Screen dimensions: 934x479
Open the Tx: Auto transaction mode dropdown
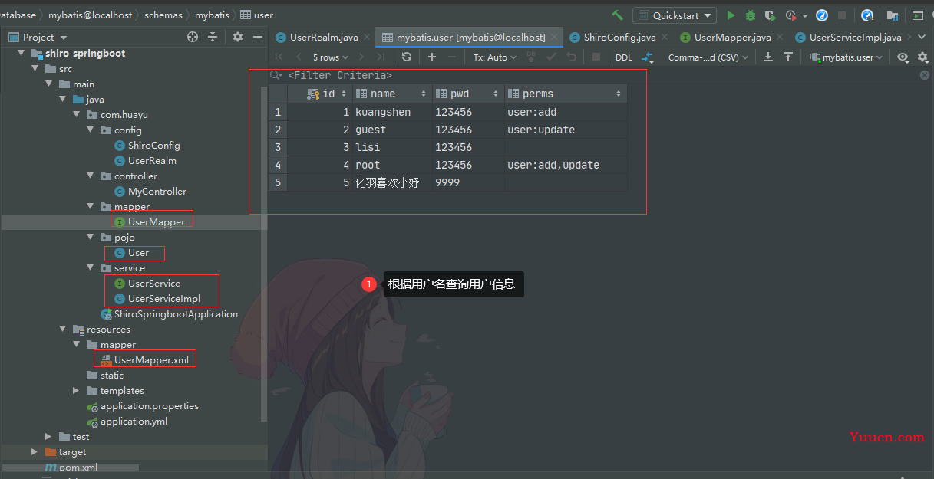494,57
